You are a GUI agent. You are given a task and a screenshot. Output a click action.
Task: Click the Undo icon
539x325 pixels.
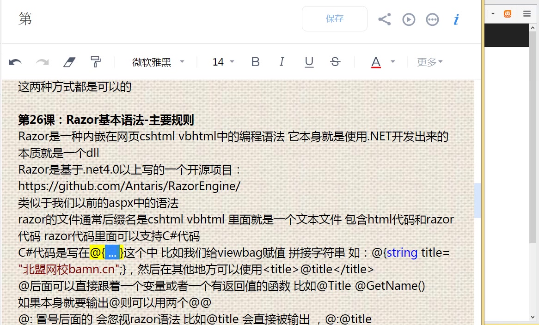coord(16,61)
